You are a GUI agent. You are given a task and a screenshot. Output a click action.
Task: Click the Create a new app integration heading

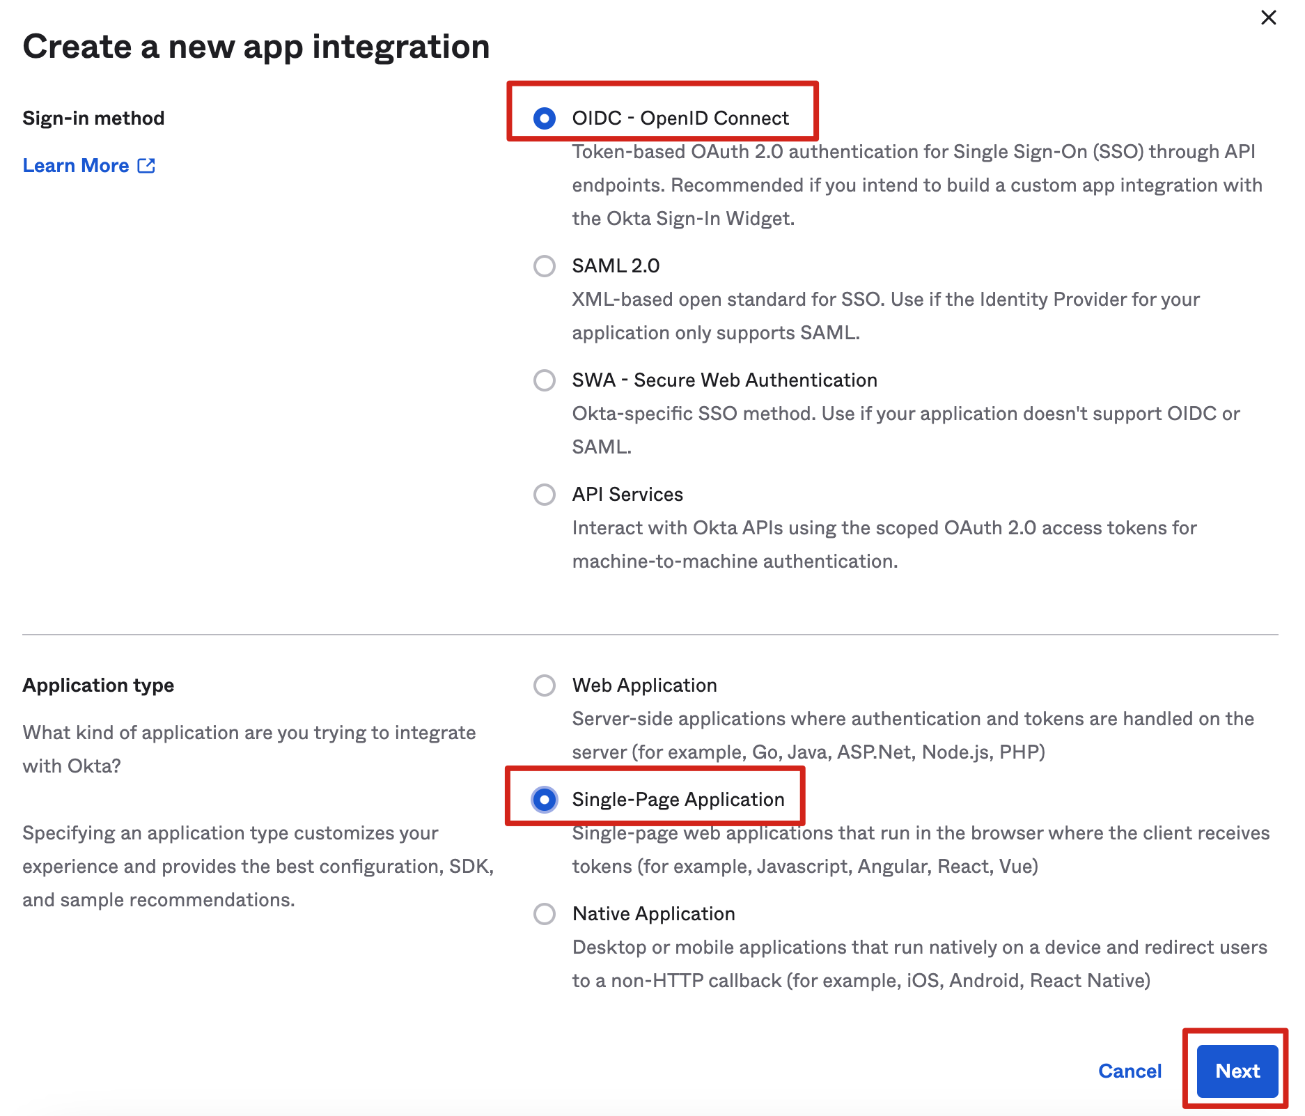pyautogui.click(x=256, y=46)
